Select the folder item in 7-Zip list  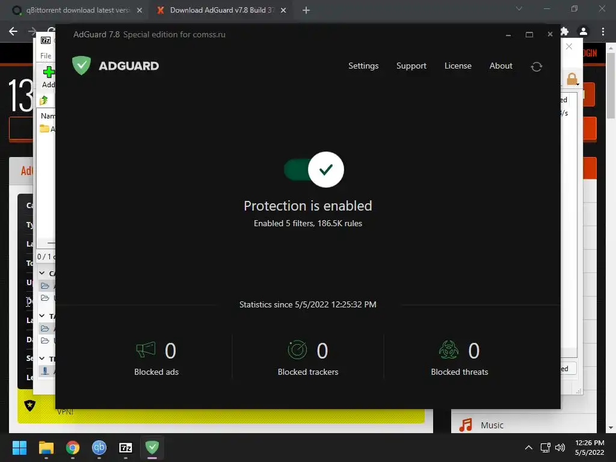(47, 129)
